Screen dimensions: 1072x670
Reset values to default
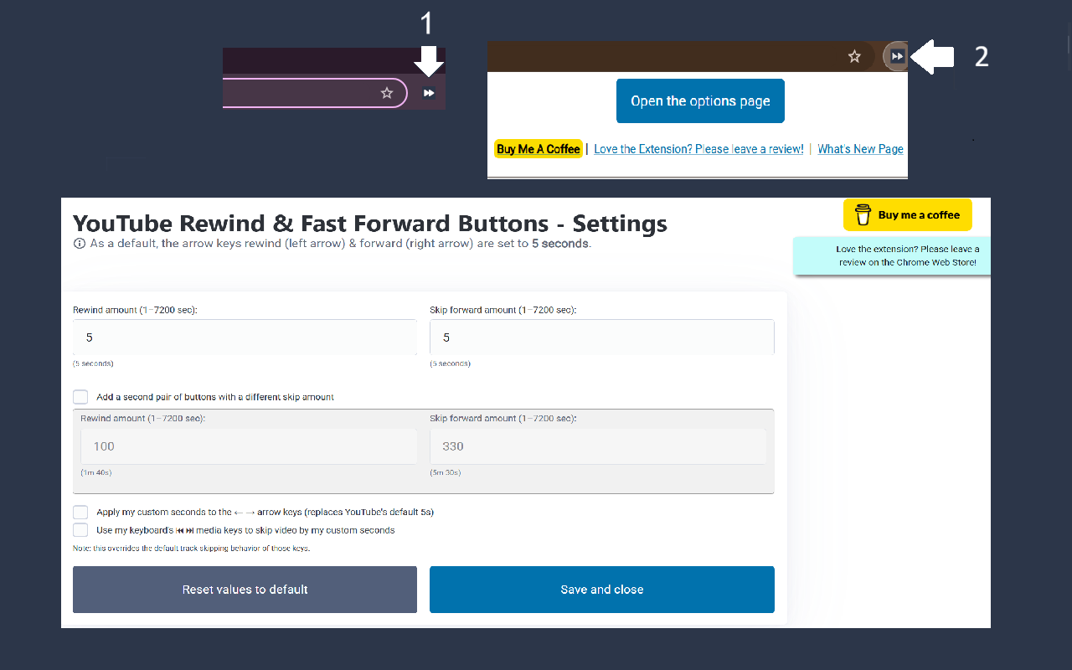tap(245, 590)
